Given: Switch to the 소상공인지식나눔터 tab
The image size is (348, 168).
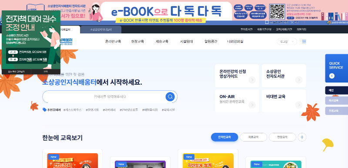Looking at the screenshot, I should [x=101, y=30].
